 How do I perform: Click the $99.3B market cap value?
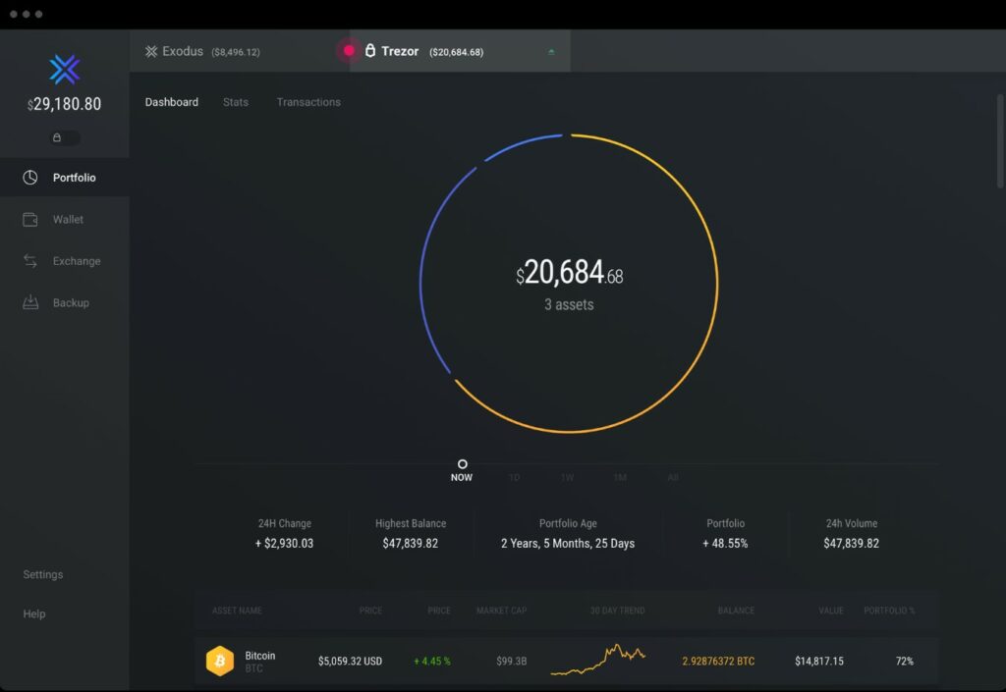511,661
